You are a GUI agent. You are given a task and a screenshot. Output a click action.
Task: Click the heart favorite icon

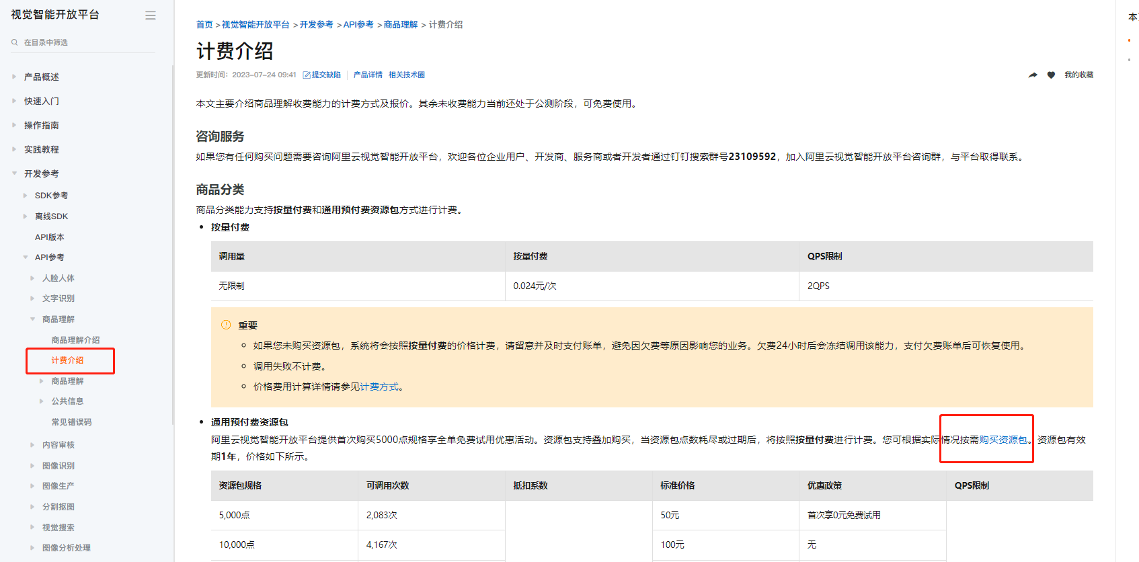[1051, 75]
